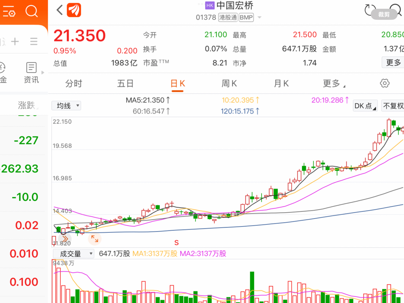
Task: Click the 9438万 volume axis label
Action: coord(64,263)
